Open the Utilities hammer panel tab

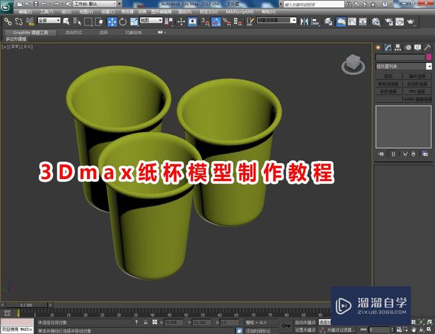click(x=428, y=47)
